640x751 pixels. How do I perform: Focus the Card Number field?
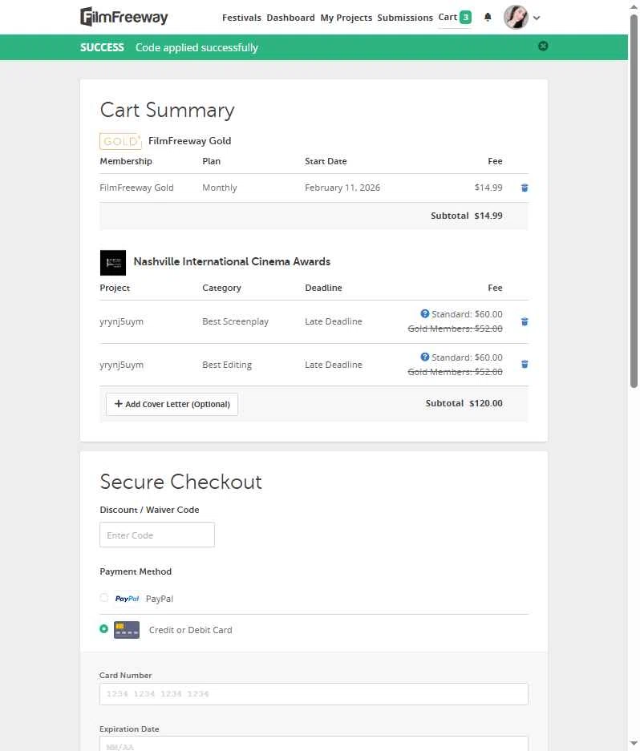314,694
